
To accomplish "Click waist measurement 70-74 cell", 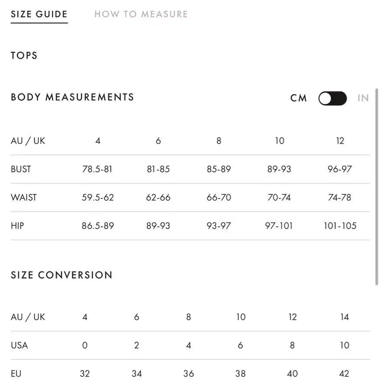I will tap(279, 197).
